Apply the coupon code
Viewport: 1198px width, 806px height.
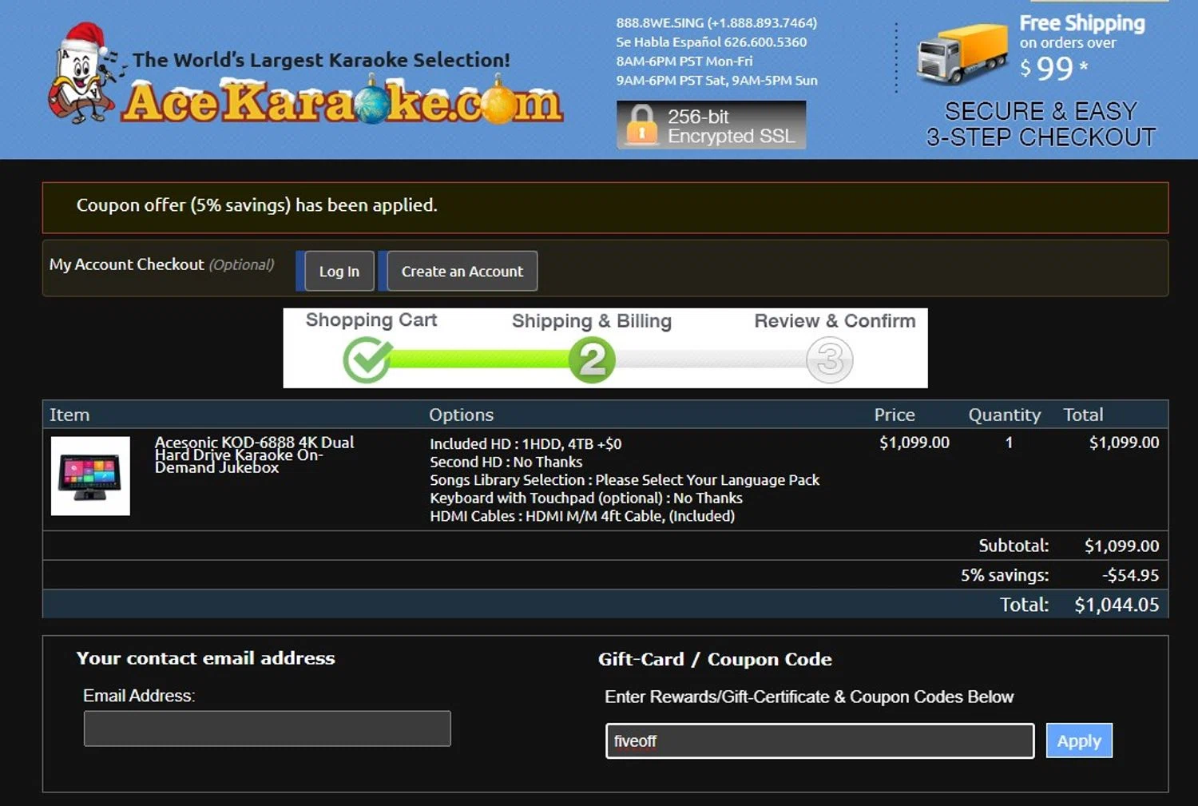pos(1079,740)
